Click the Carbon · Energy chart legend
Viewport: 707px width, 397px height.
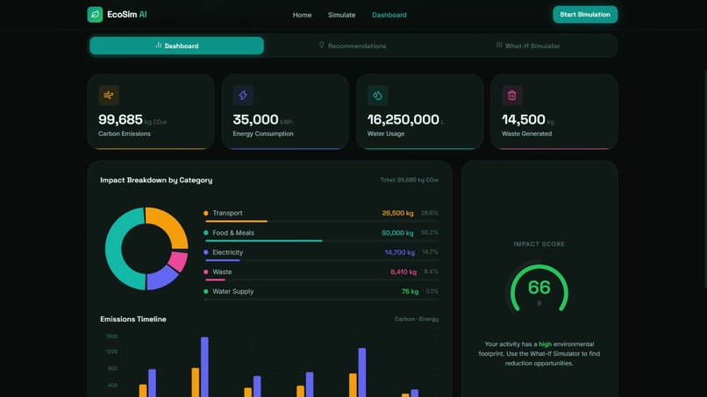tap(417, 319)
